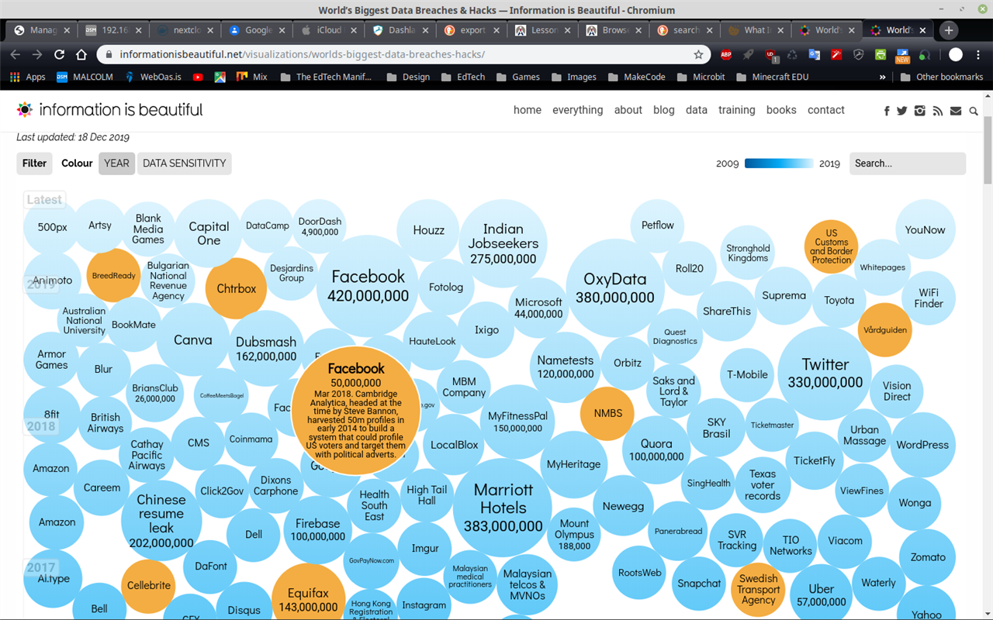Select the Marriott Hotels bubble
993x620 pixels.
click(503, 508)
